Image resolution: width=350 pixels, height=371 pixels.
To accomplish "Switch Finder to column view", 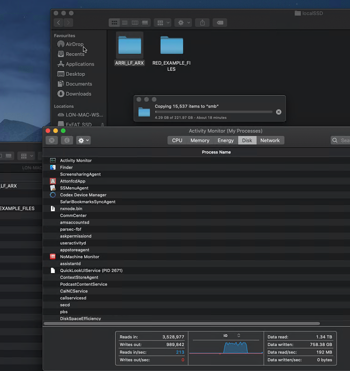I will (135, 23).
